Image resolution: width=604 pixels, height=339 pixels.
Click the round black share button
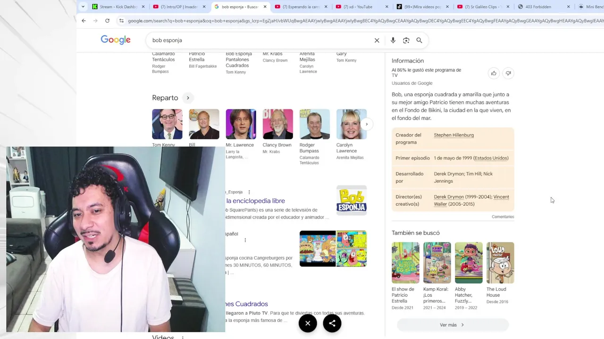332,323
